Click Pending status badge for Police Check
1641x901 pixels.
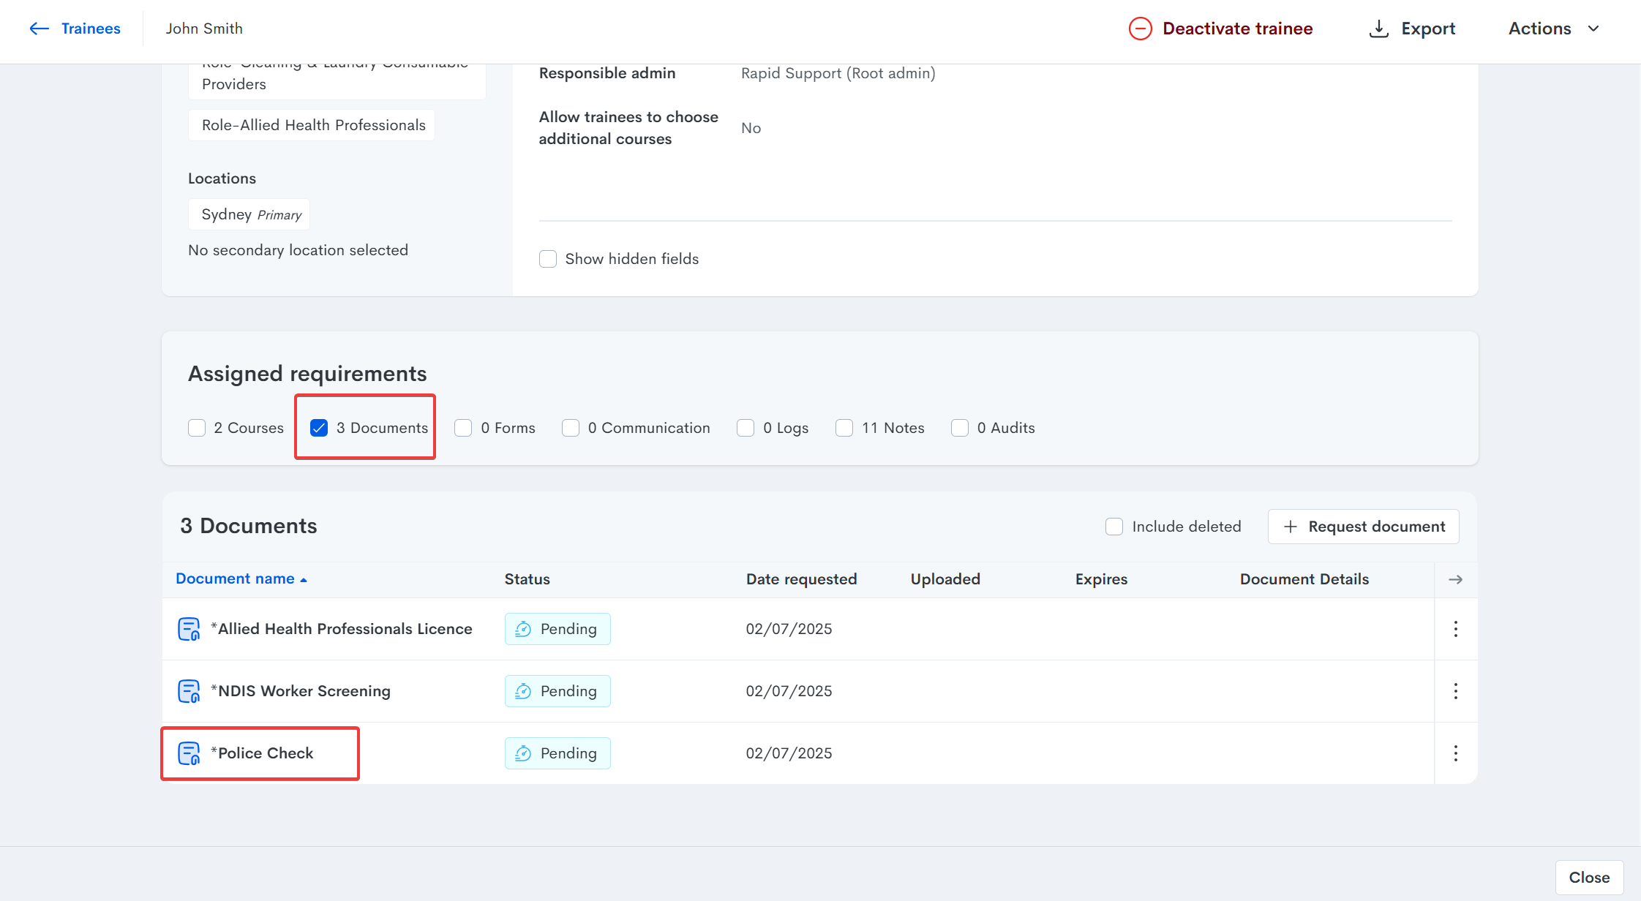557,753
